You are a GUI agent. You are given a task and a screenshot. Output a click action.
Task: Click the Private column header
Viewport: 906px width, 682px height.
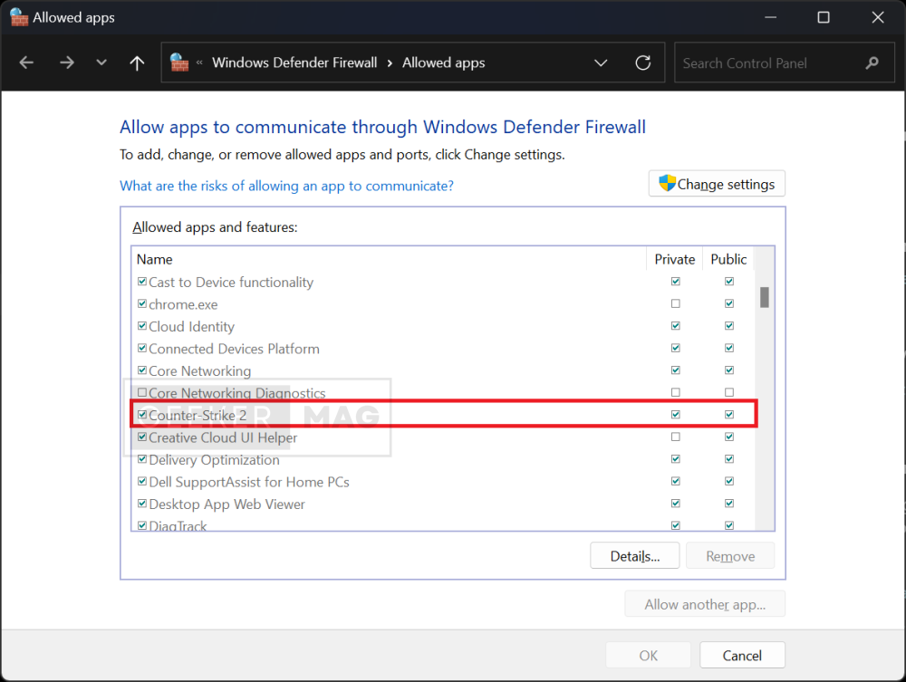click(674, 259)
